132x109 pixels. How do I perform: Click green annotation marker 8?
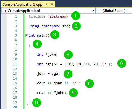[89, 83]
